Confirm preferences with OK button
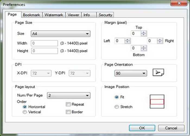190x136 pixels. point(142,128)
